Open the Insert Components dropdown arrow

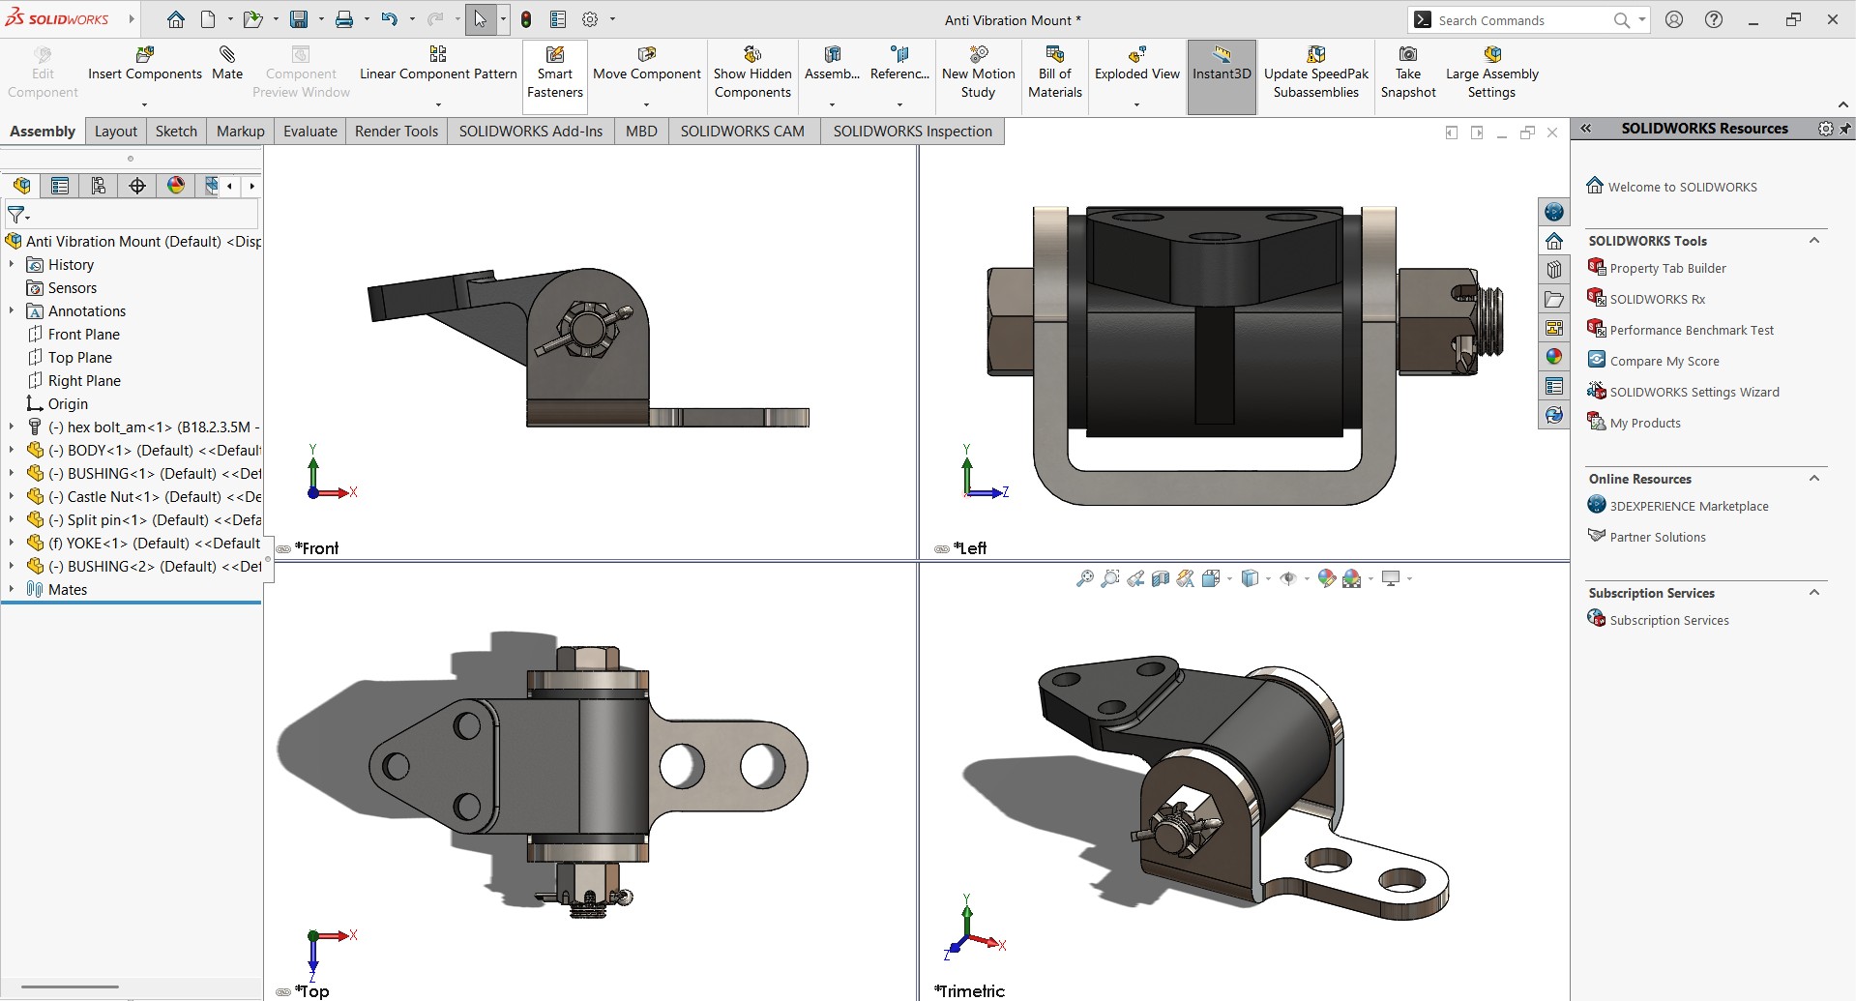click(x=145, y=104)
